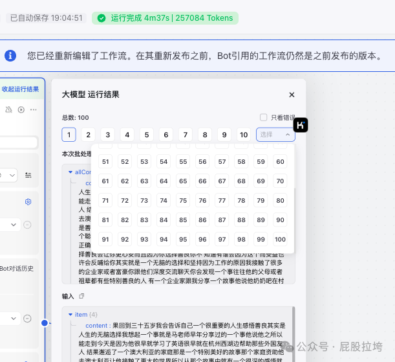Choose page 51 in the dropdown grid
395x362 pixels.
[105, 161]
